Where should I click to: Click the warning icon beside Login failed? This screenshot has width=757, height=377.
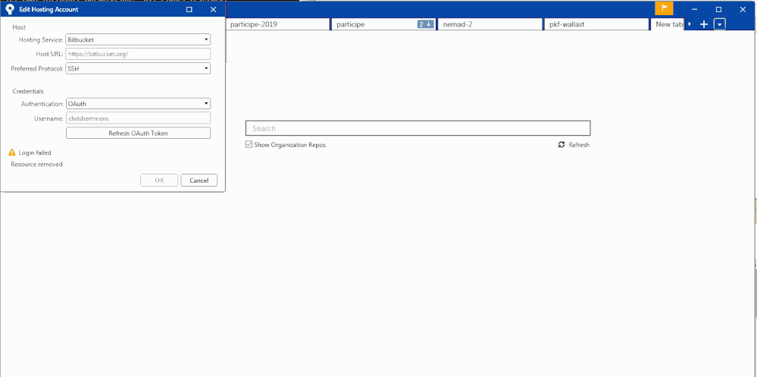click(13, 152)
